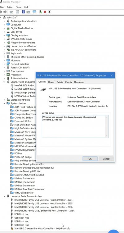Click OK in the Properties dialog
The width and height of the screenshot is (124, 233).
click(x=90, y=159)
